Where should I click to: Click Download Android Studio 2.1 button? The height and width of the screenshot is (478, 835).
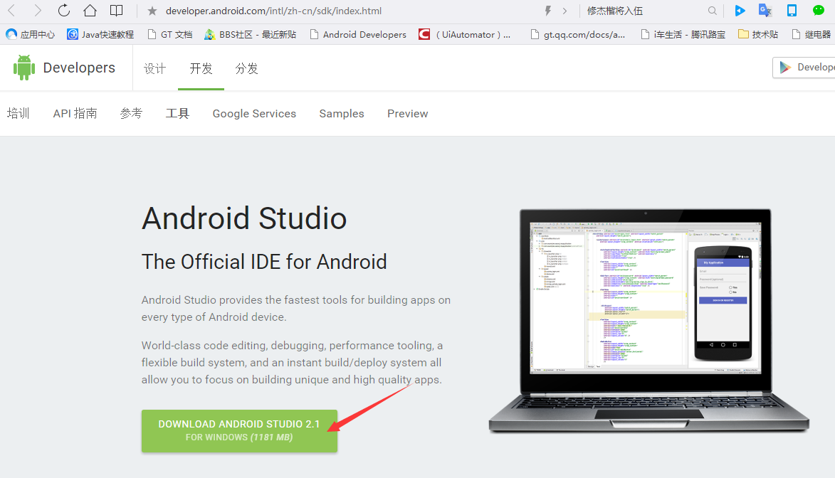tap(239, 430)
